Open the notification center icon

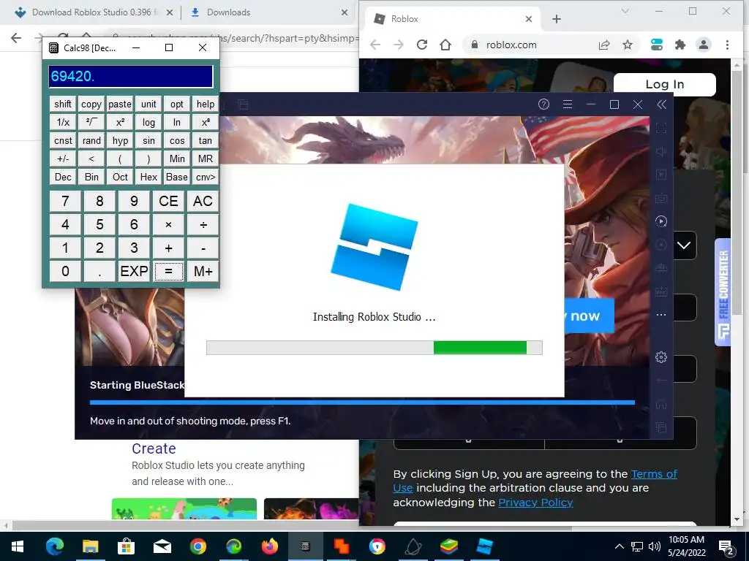726,548
